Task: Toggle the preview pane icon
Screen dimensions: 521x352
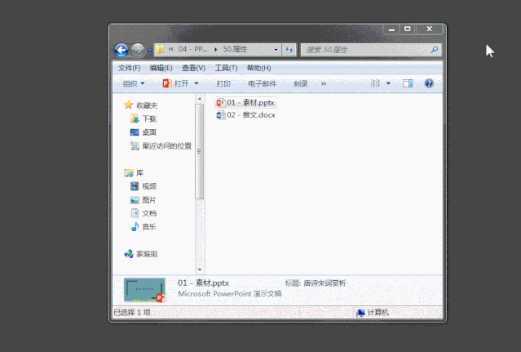Action: point(408,83)
